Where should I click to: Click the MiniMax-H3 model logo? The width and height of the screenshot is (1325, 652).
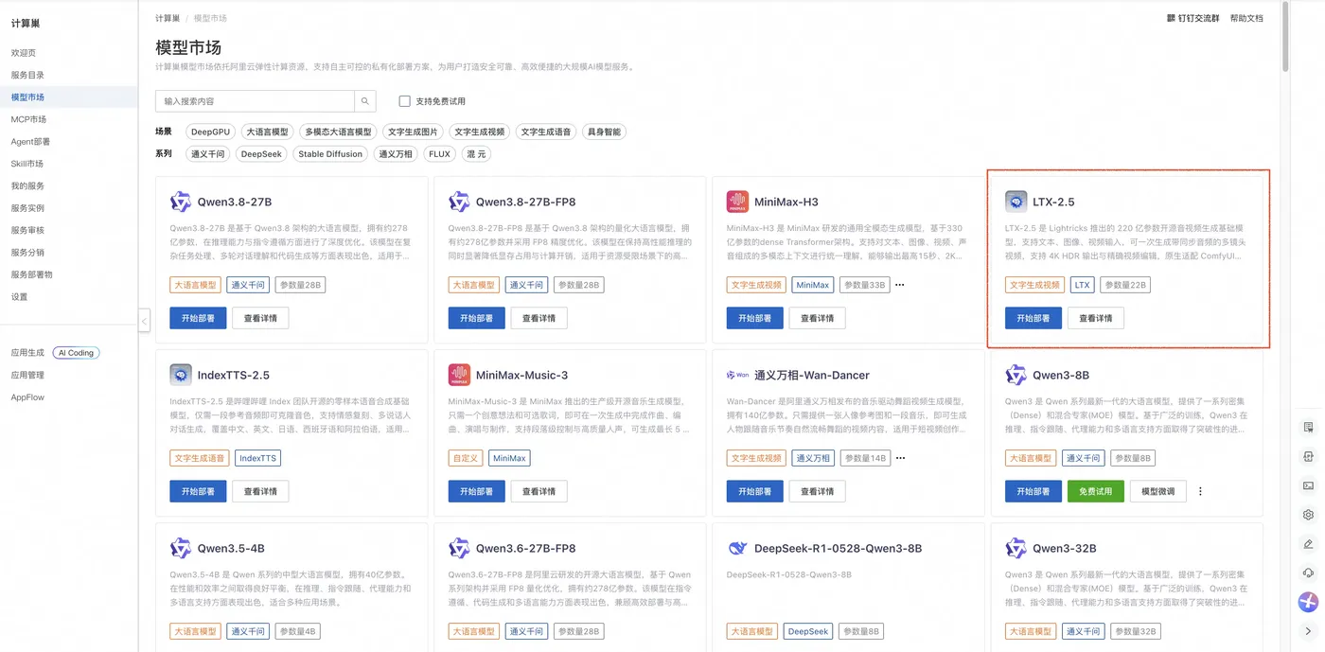coord(737,202)
